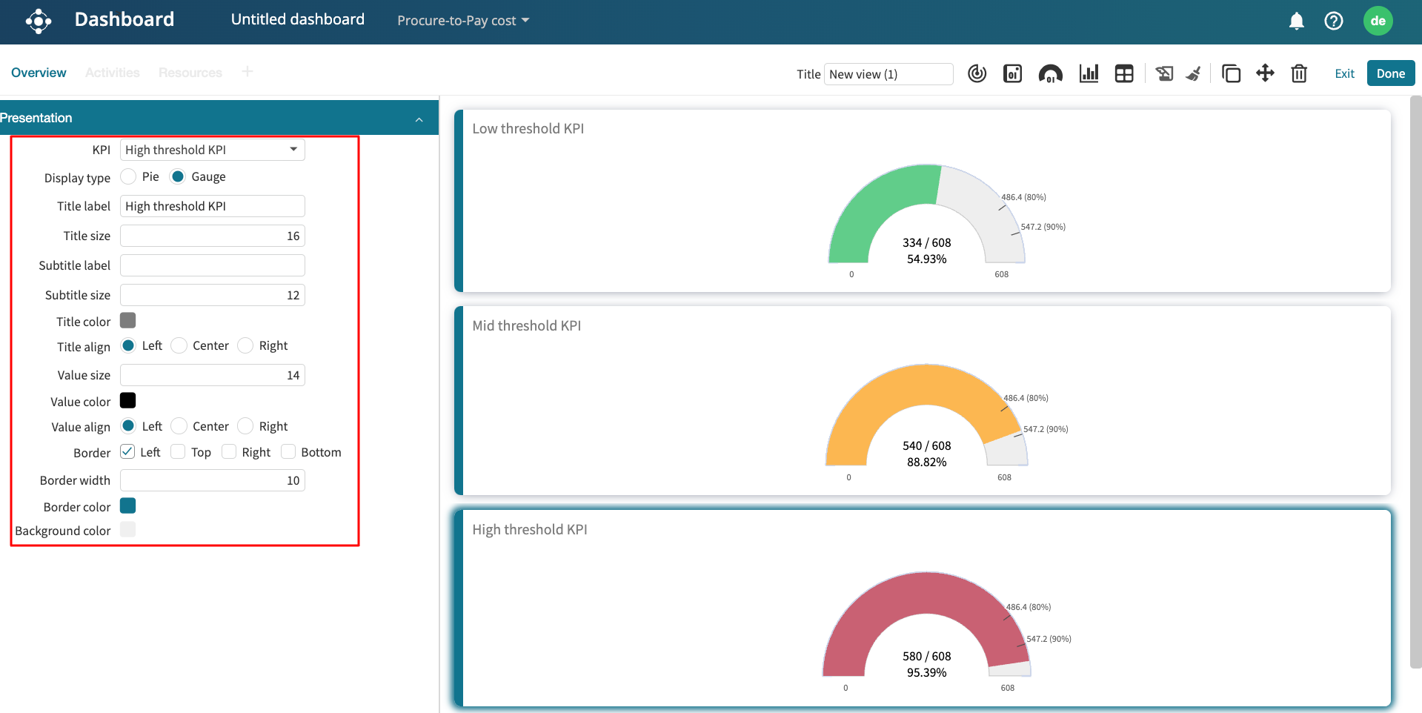Click the broom clear formatting icon
Screen dimensions: 1422x713
(x=1193, y=73)
